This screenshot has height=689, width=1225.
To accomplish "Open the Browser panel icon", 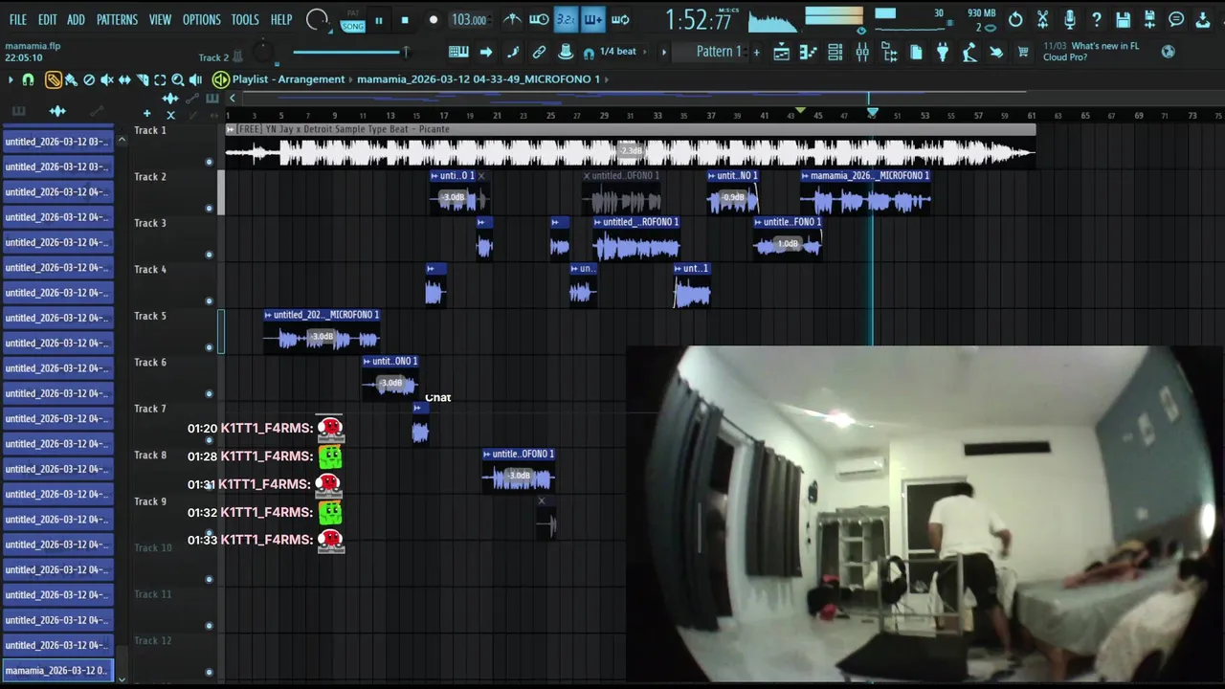I will point(889,53).
